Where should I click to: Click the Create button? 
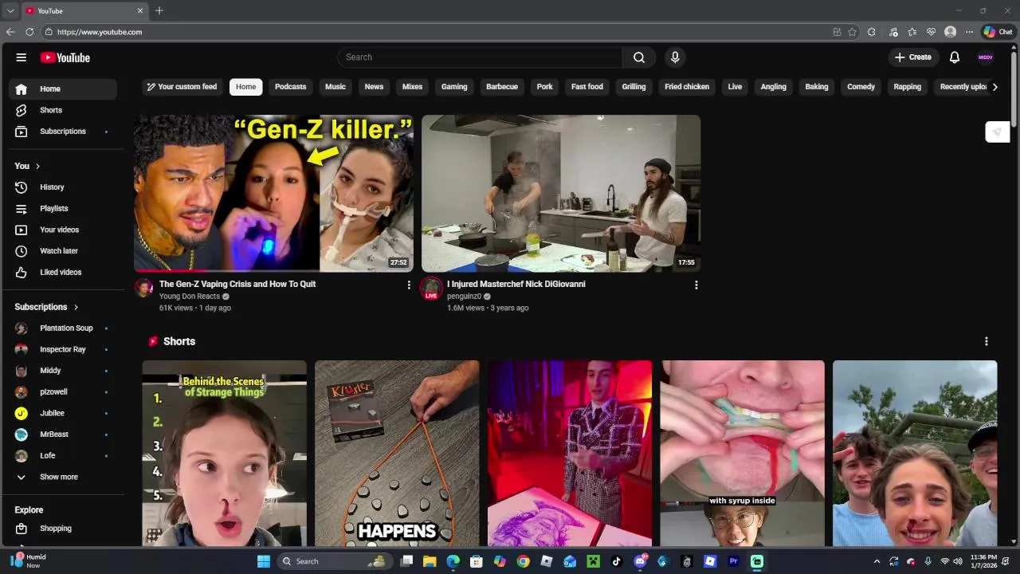[x=912, y=57]
